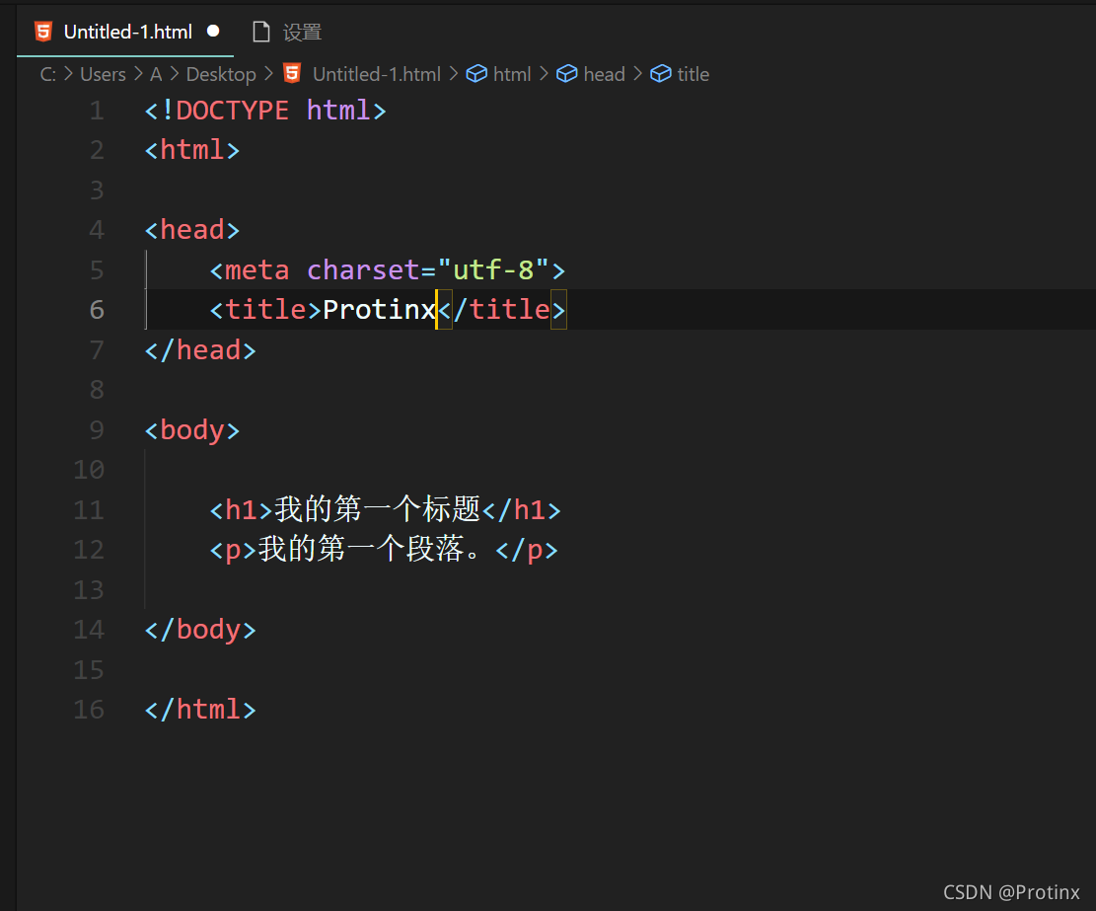Click the cube symbol icon before title breadcrumb

(660, 73)
